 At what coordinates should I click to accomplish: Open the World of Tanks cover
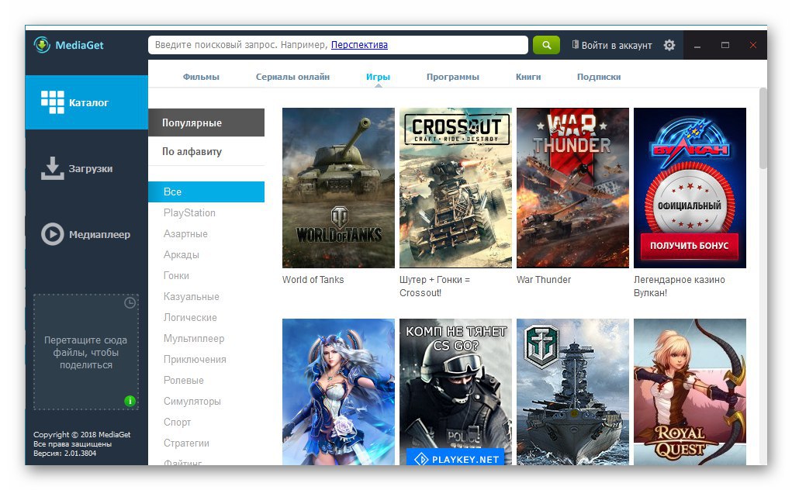[338, 188]
